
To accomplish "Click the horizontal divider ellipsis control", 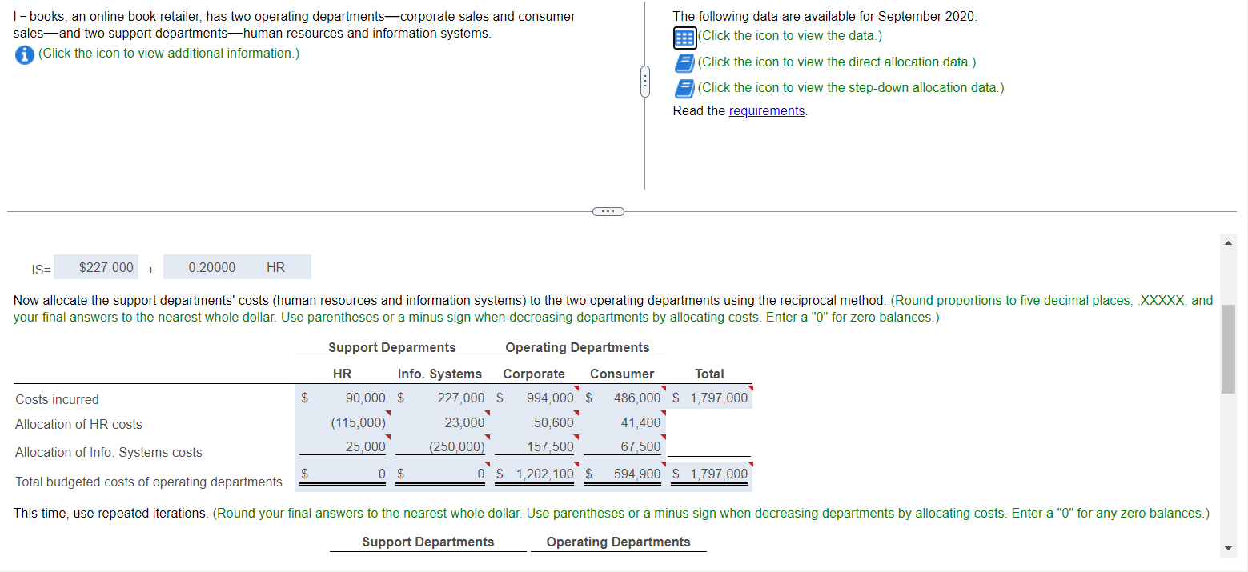I will [x=608, y=210].
